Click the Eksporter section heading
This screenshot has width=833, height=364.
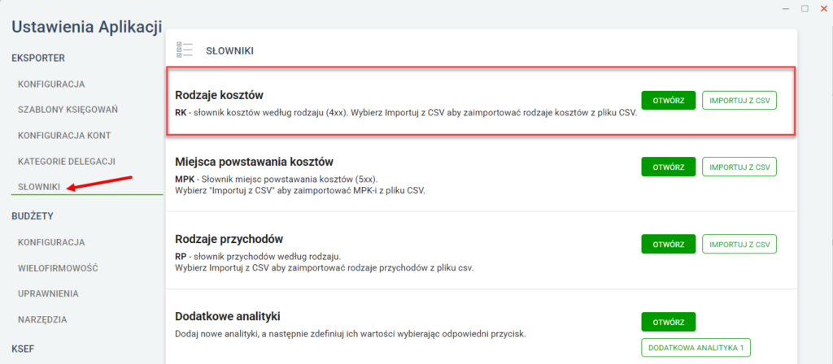click(x=38, y=58)
